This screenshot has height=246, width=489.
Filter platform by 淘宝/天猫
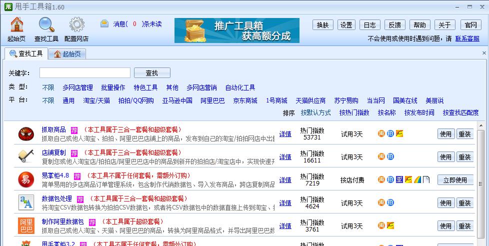tap(96, 100)
